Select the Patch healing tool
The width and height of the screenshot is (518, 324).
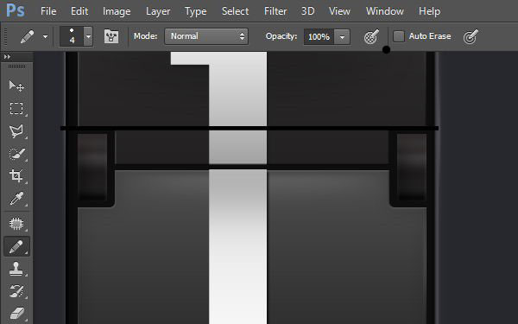[16, 224]
